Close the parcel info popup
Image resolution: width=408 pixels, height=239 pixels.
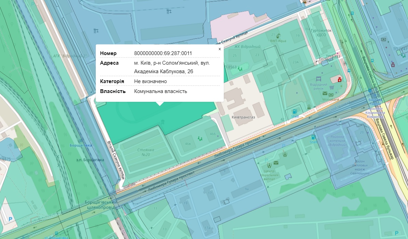tap(220, 49)
